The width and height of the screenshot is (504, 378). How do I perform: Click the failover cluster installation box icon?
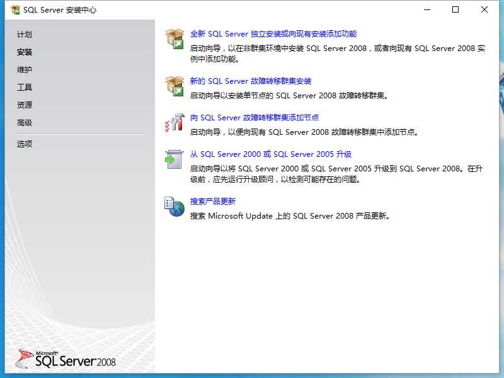click(175, 86)
